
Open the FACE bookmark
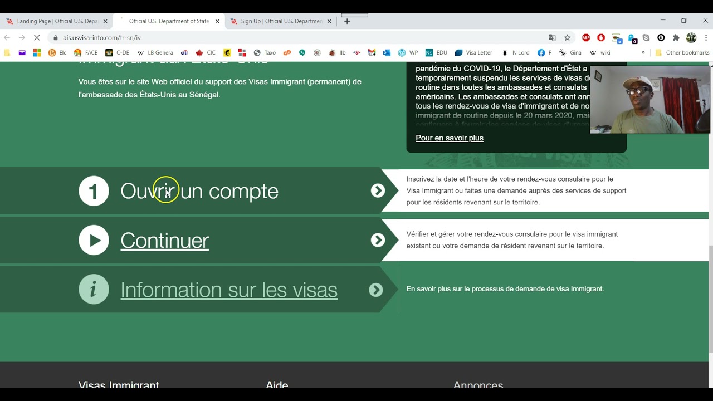pos(86,53)
